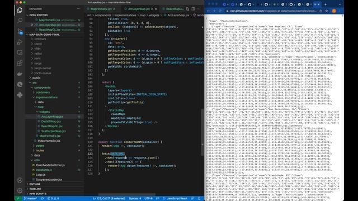Image resolution: width=358 pixels, height=201 pixels.
Task: Open the Extensions view
Action: pos(20,63)
